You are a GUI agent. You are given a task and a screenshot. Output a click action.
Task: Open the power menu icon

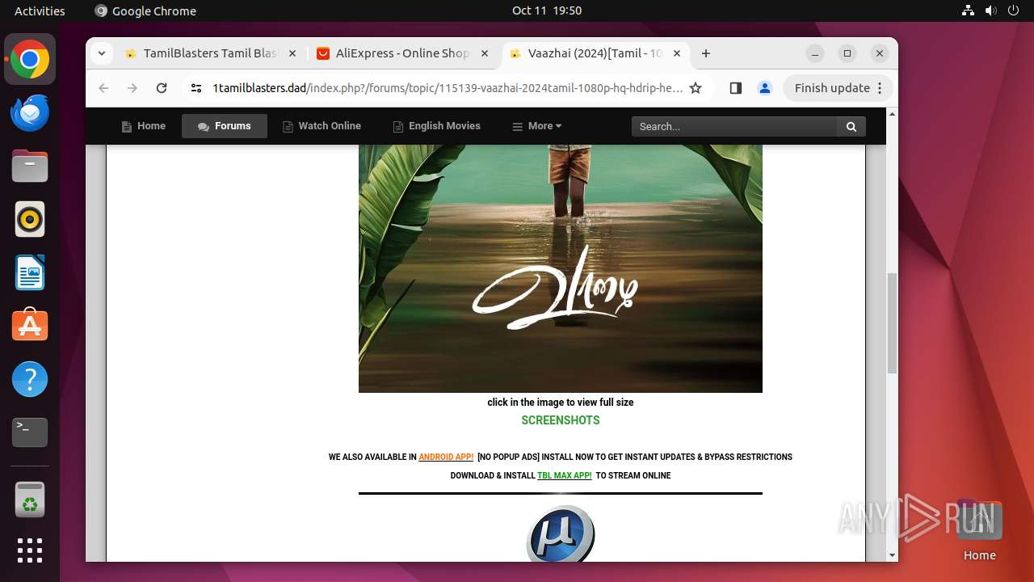1013,11
